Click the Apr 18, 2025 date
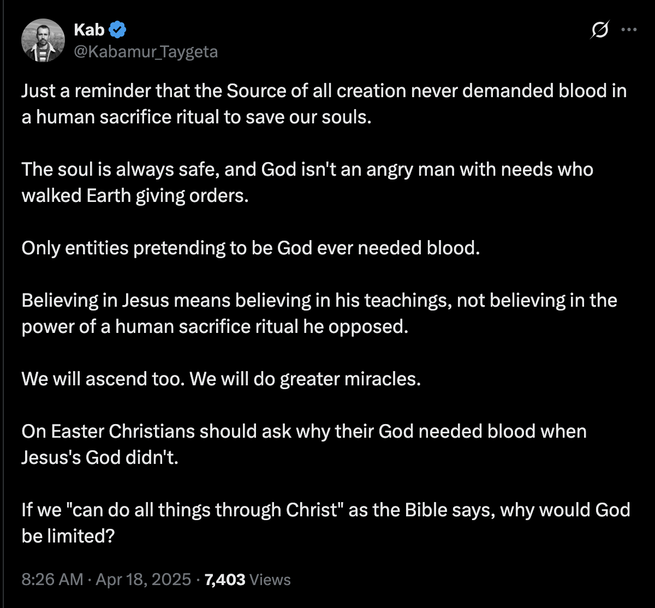Screen dimensions: 655x608 pos(143,579)
